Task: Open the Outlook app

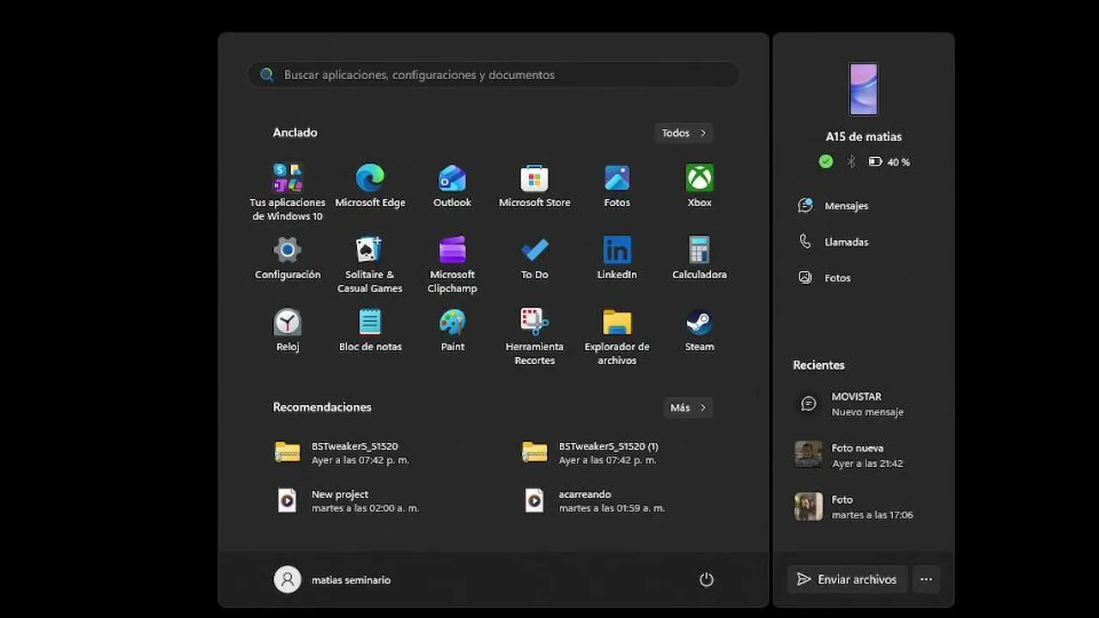Action: pyautogui.click(x=452, y=185)
